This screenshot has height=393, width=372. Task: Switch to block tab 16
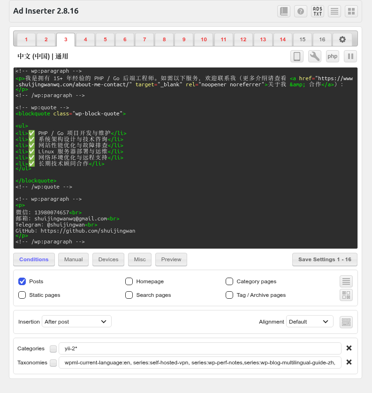(x=322, y=39)
